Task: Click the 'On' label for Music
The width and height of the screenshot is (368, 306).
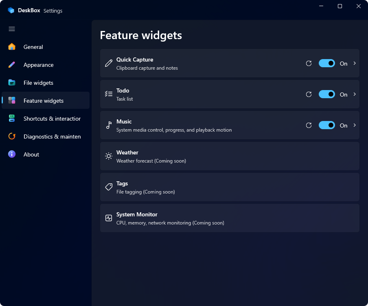Action: click(x=343, y=125)
